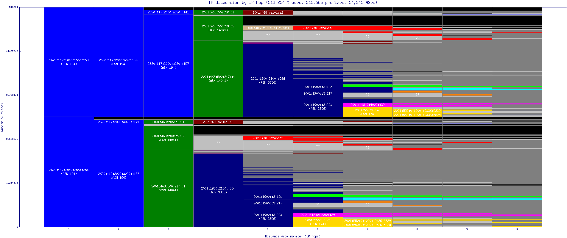This screenshot has height=238, width=567.
Task: Click red 2001:470:0:5a6::2 in hop 6
Action: (x=318, y=28)
